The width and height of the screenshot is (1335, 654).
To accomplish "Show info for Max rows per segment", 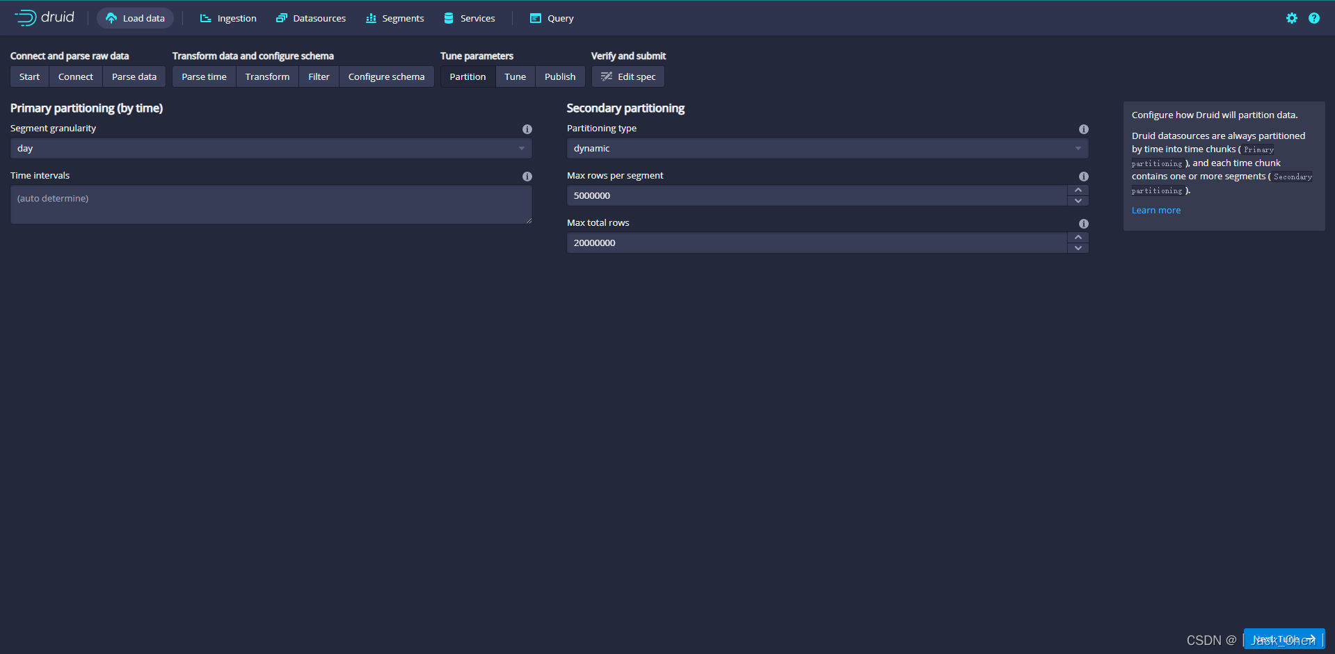I will (1083, 177).
